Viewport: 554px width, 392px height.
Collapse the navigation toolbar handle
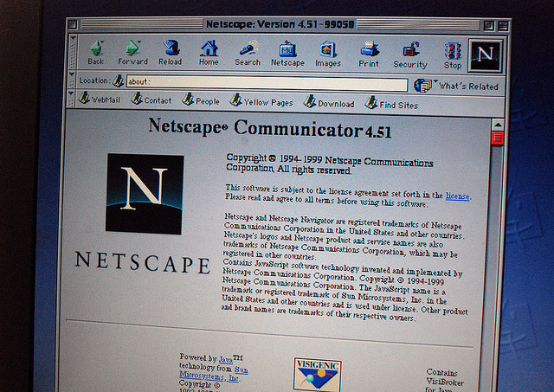pyautogui.click(x=73, y=52)
